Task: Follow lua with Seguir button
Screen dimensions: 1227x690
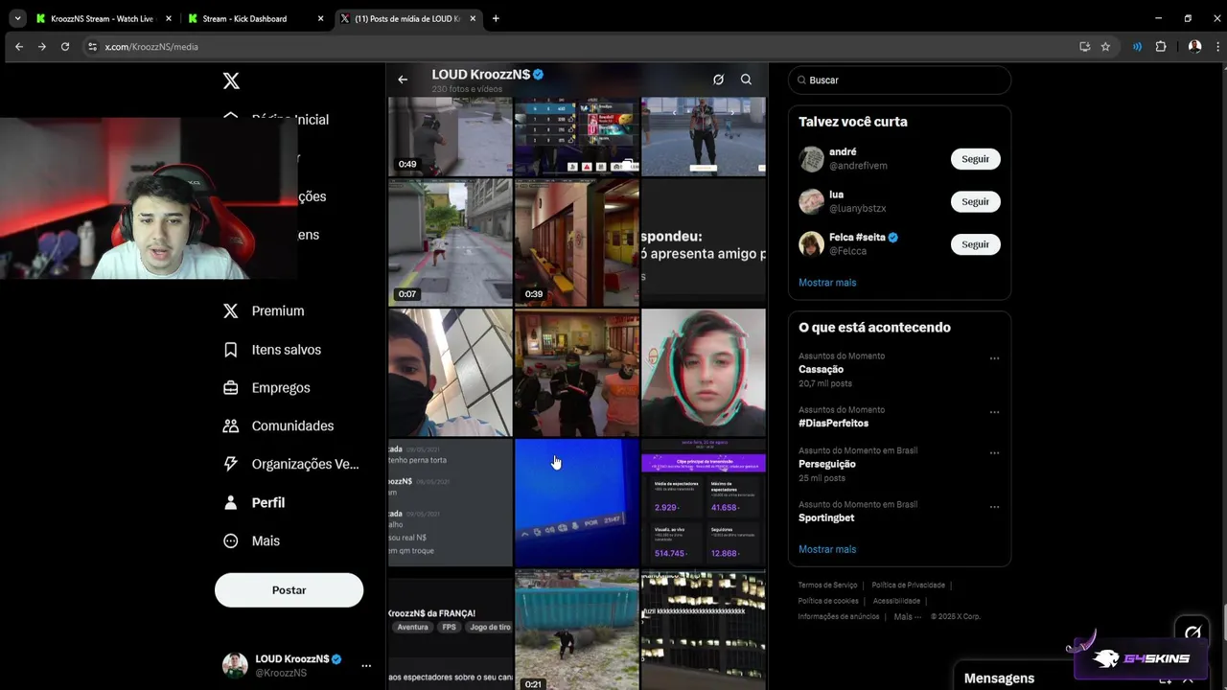Action: pyautogui.click(x=975, y=201)
